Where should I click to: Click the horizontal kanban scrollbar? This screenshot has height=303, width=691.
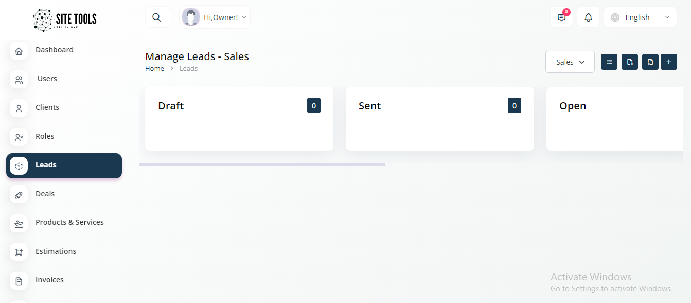(261, 165)
